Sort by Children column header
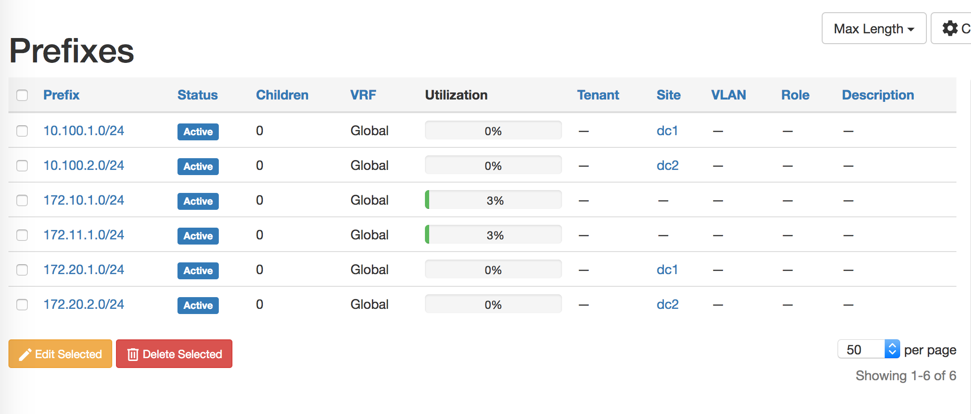Viewport: 971px width, 414px height. (282, 95)
